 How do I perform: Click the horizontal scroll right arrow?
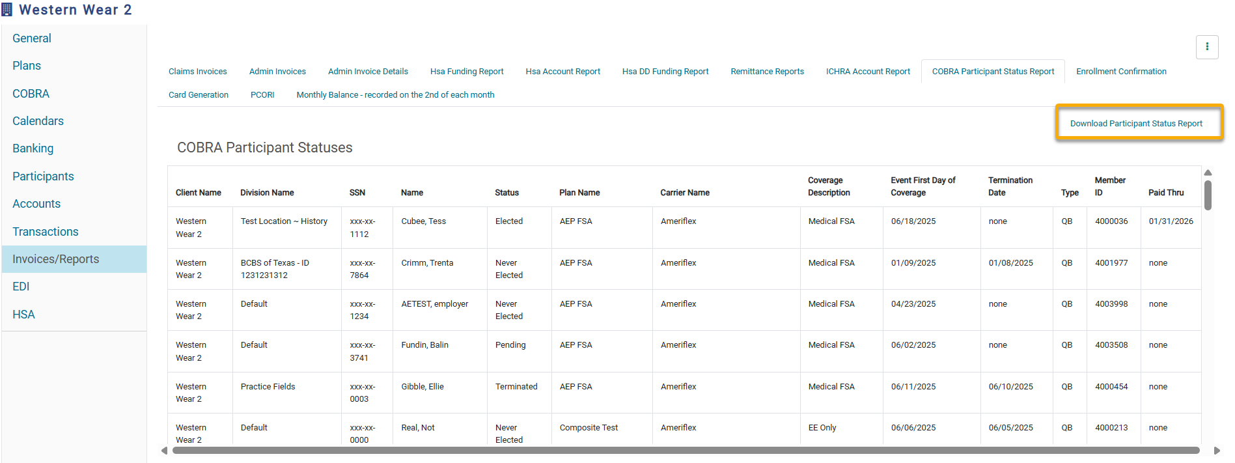(1217, 451)
